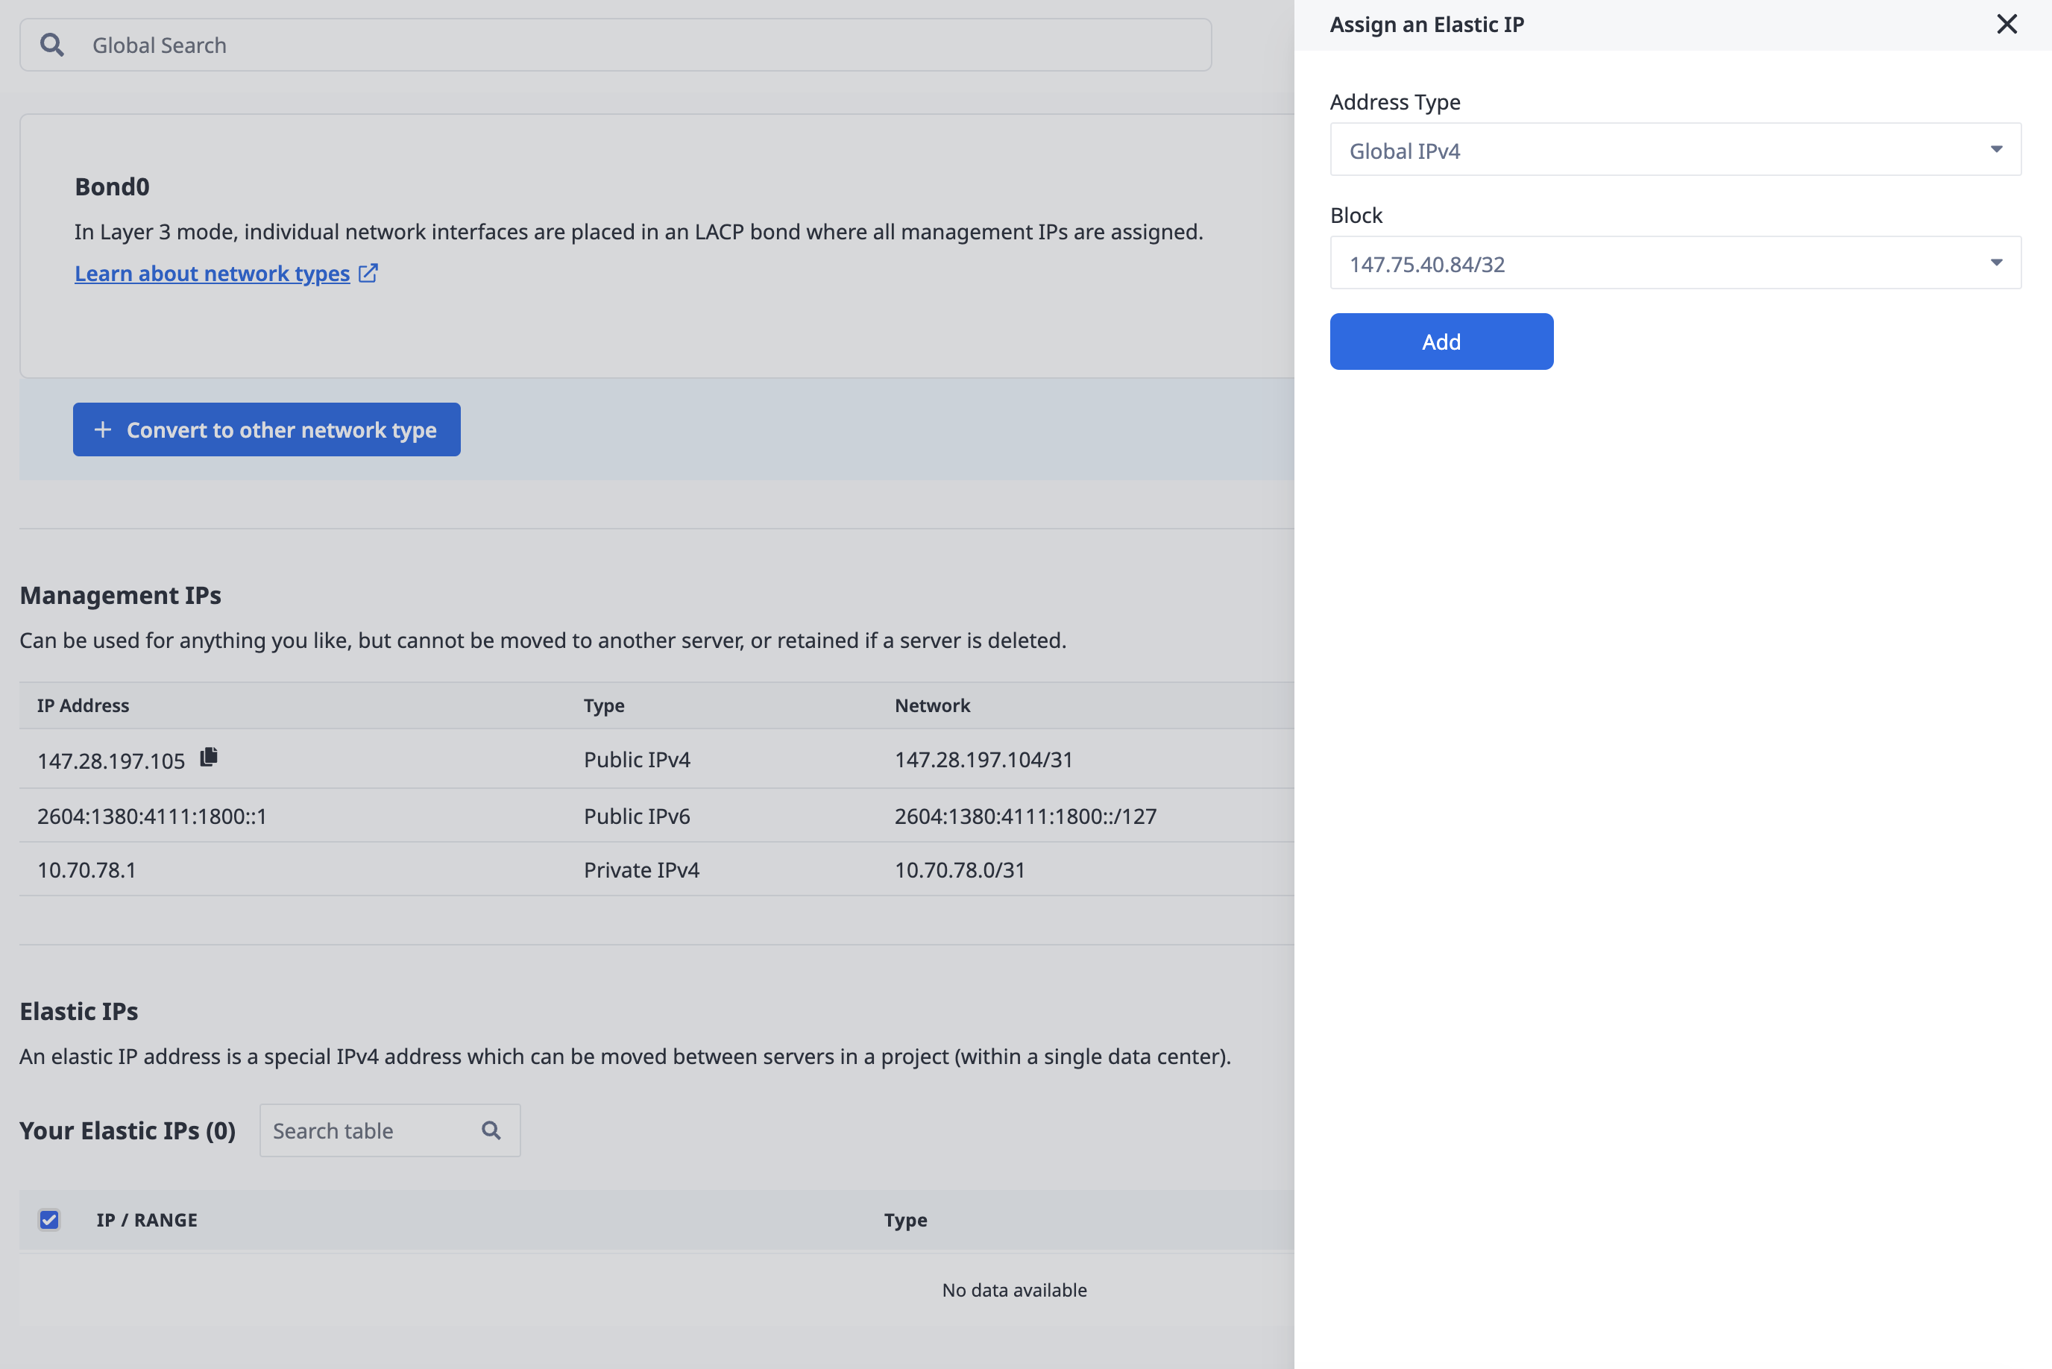Click Your Elastic IPs (0) label
2052x1369 pixels.
point(128,1130)
